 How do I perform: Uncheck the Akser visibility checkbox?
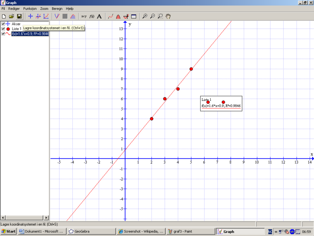3,24
